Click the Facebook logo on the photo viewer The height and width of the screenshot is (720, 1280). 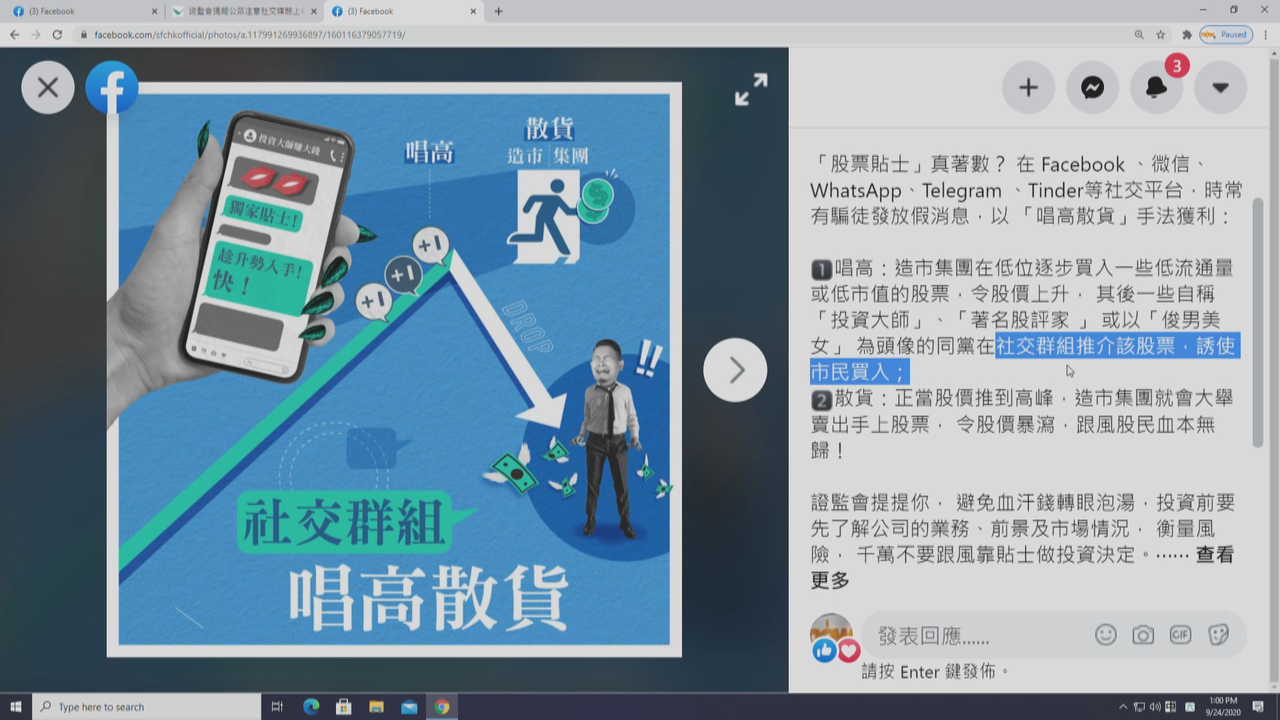[111, 87]
